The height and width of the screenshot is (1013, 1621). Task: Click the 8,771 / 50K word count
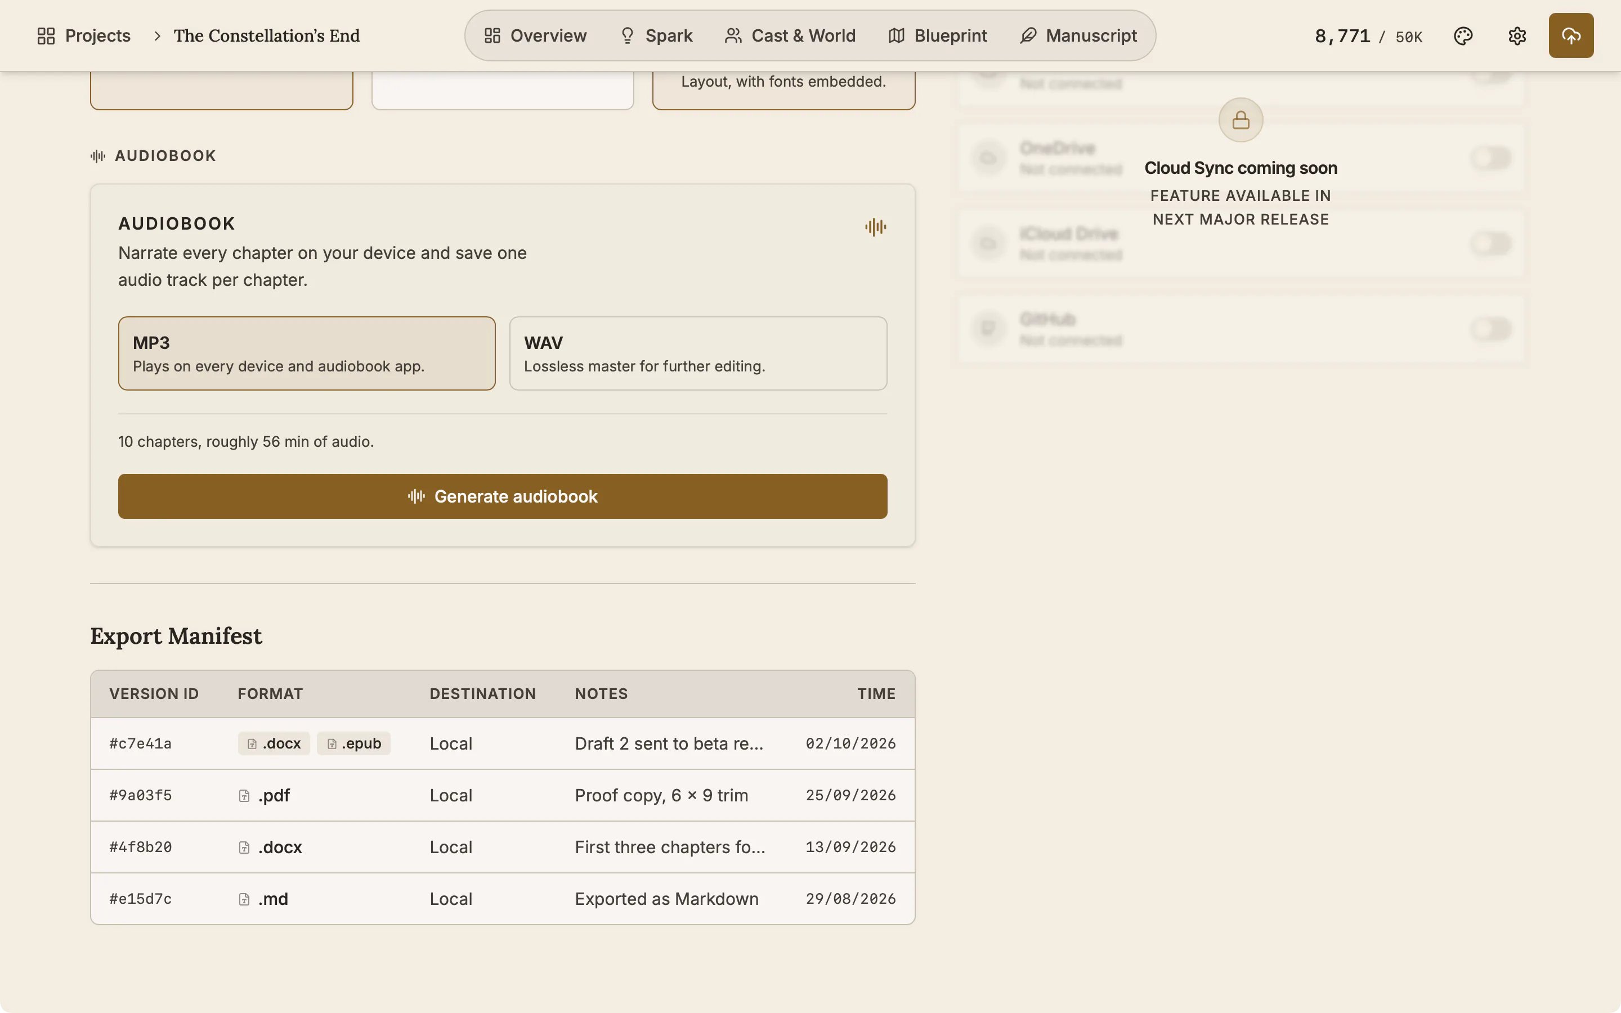tap(1368, 36)
